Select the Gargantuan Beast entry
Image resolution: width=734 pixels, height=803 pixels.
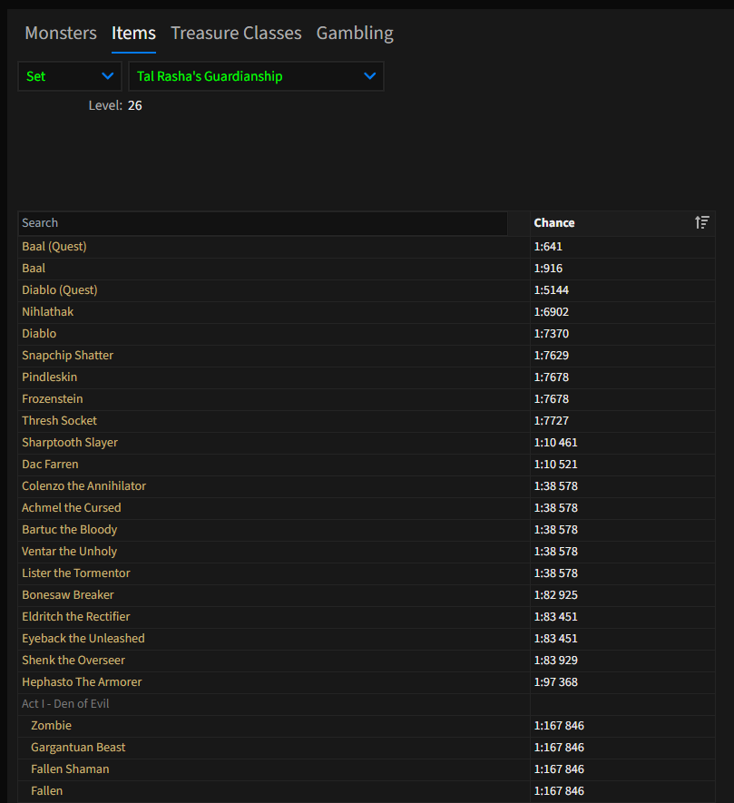point(78,748)
